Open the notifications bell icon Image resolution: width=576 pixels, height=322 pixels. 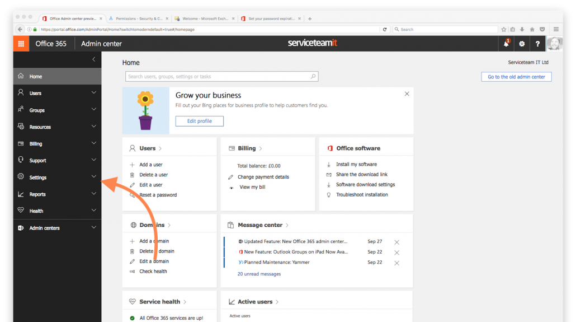[506, 44]
